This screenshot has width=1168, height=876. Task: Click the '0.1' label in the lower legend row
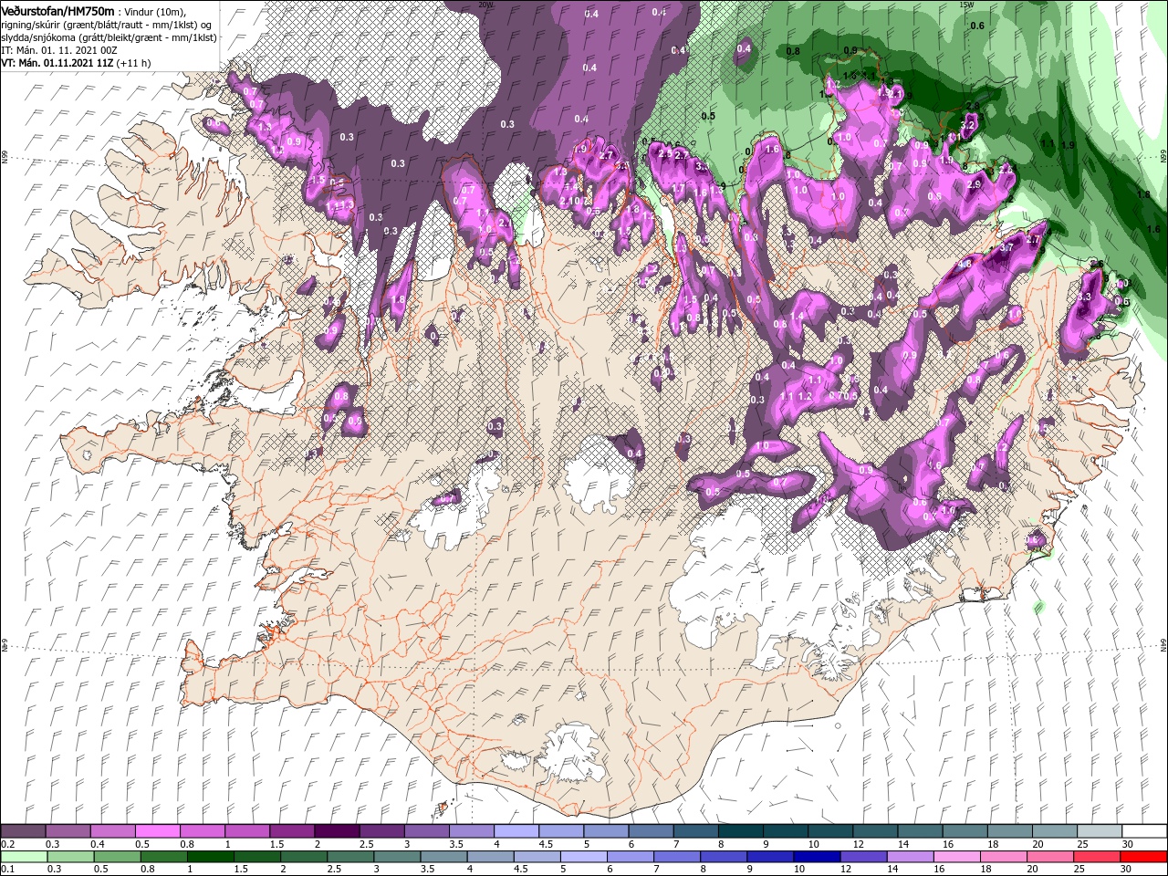point(7,871)
